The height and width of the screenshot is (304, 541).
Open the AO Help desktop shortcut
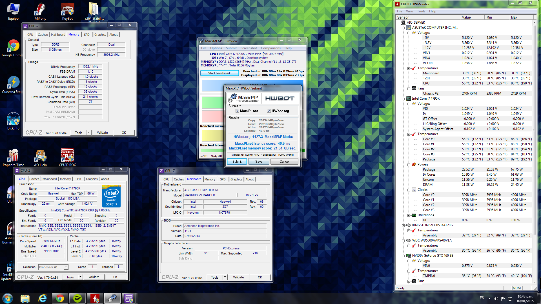40,158
